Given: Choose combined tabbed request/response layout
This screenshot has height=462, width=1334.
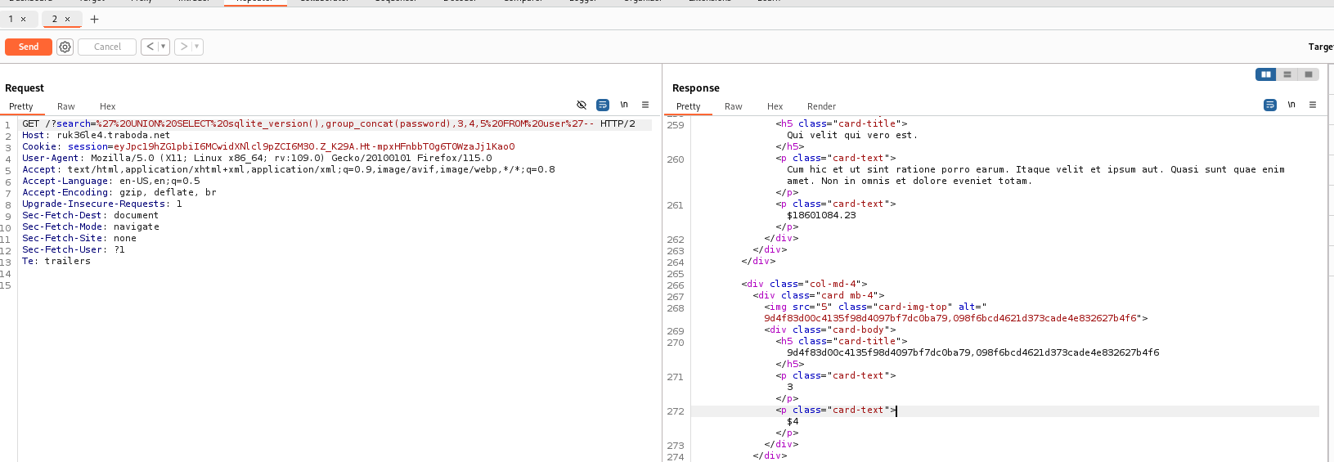Looking at the screenshot, I should tap(1309, 74).
